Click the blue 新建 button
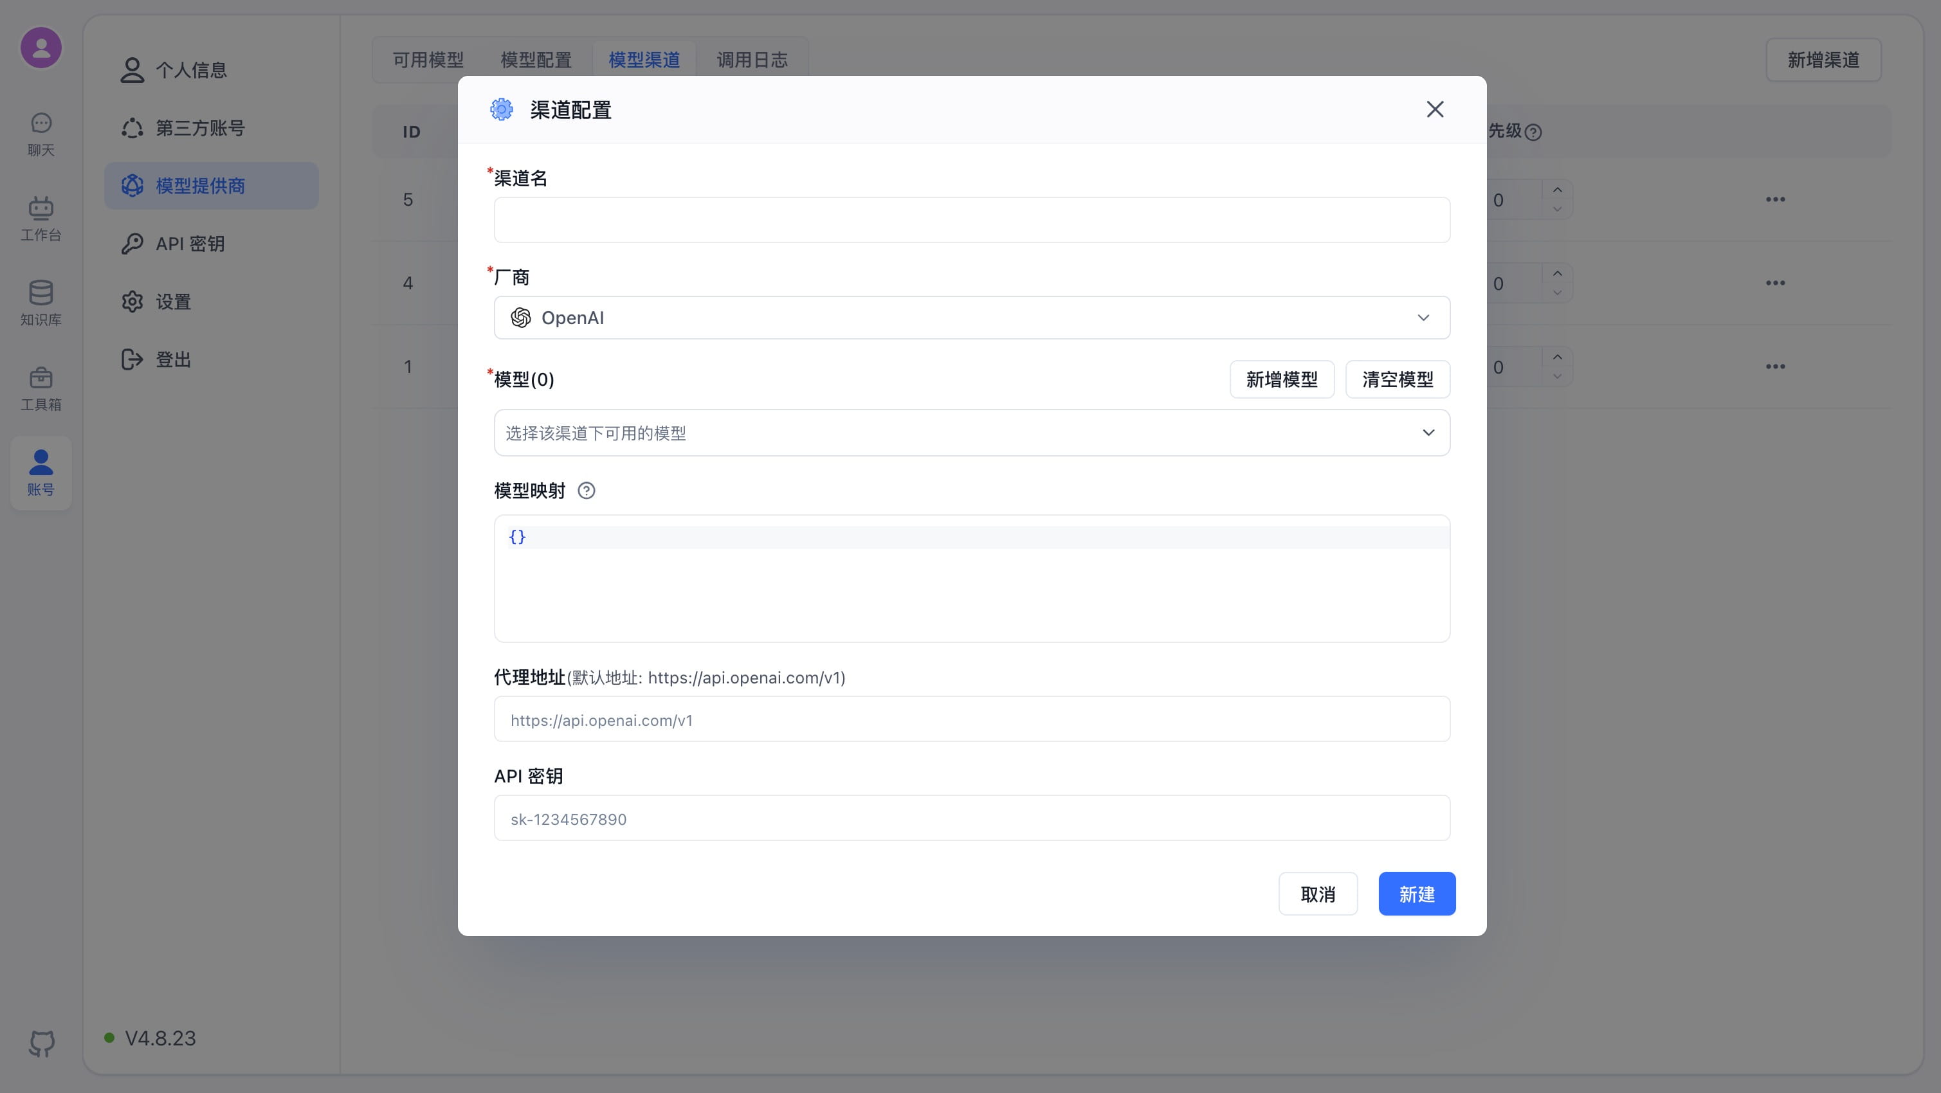The image size is (1941, 1093). point(1417,894)
